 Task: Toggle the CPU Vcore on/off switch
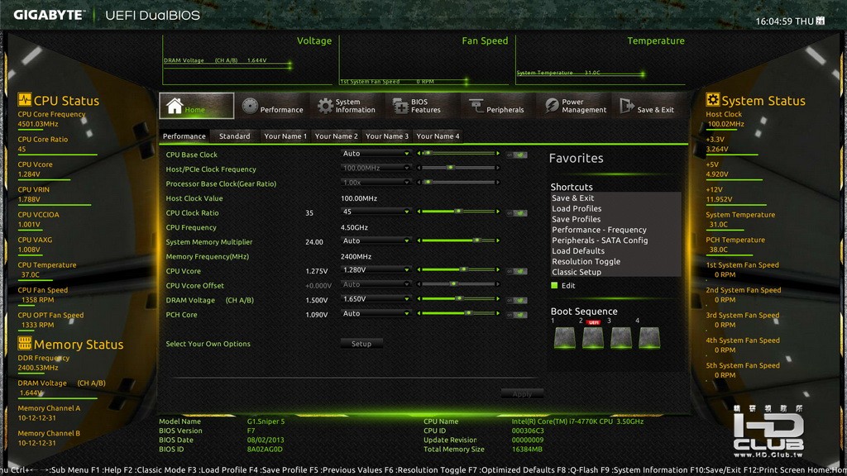point(517,271)
